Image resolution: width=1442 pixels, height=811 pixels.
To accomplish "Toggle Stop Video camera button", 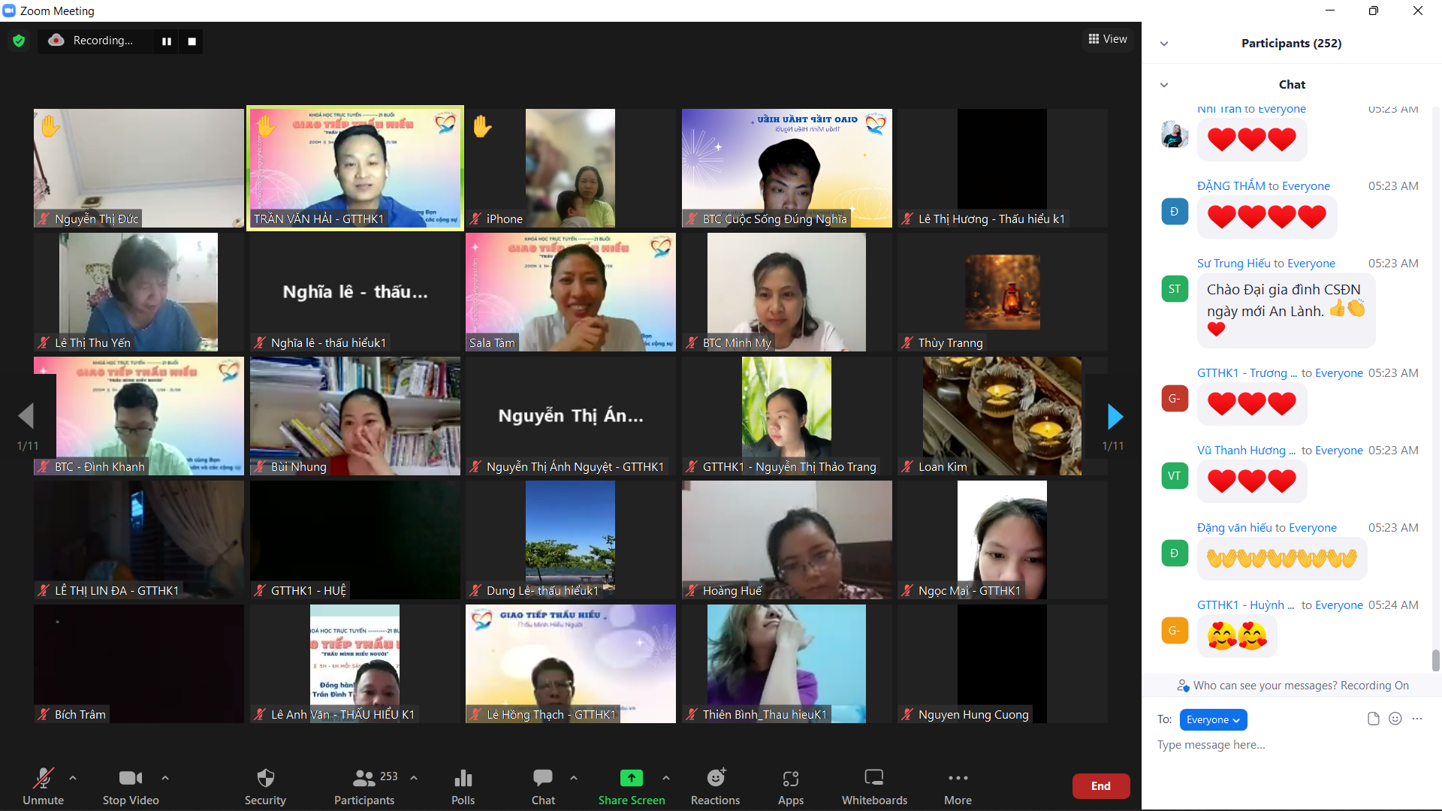I will tap(130, 778).
